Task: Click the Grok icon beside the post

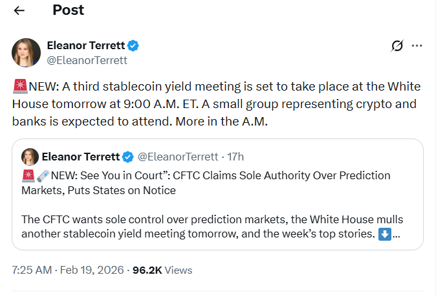Action: [x=397, y=46]
